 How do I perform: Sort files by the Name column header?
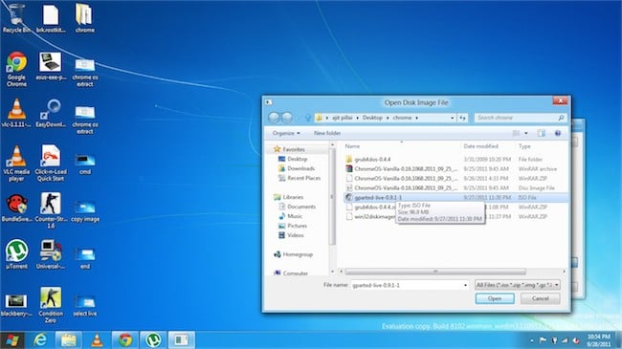[352, 146]
